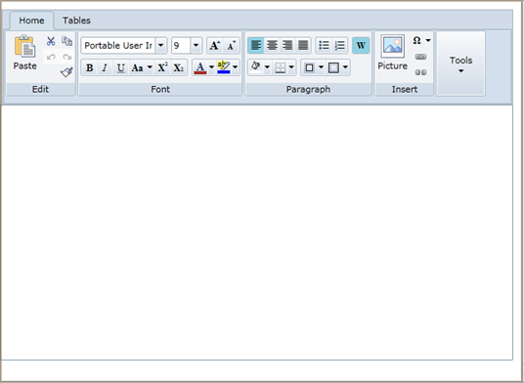Click the square outline border icon
Screen dimensions: 524x383
(x=310, y=67)
